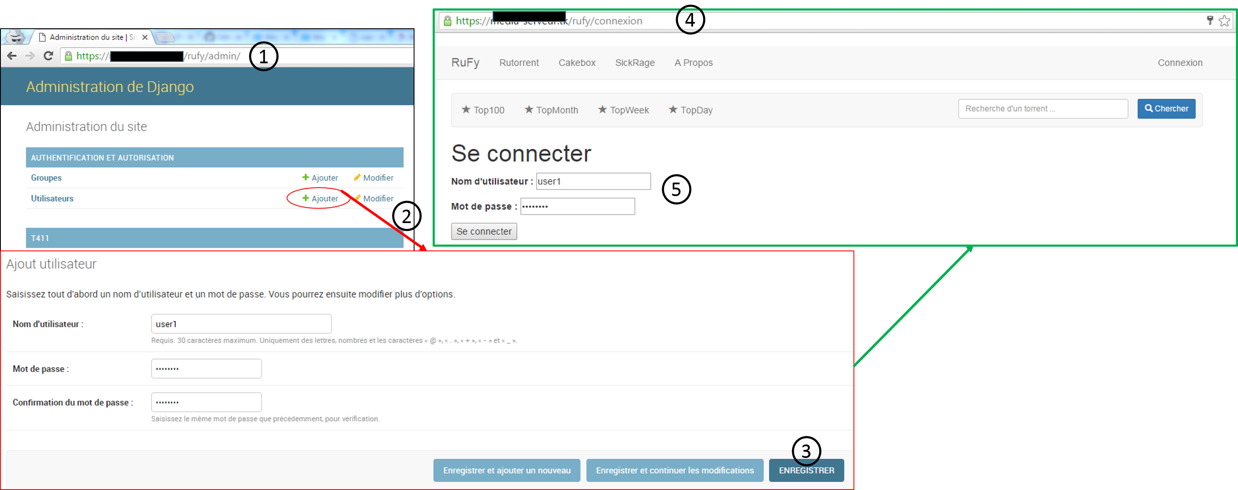Click the ENREGISTRER button
1238x490 pixels.
(807, 471)
